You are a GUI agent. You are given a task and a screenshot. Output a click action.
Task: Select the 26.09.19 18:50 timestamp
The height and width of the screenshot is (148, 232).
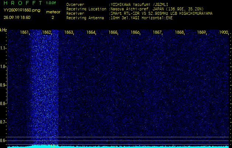pos(17,17)
